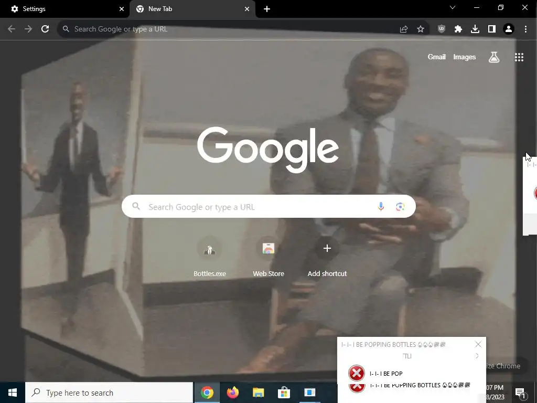Image resolution: width=537 pixels, height=403 pixels.
Task: Click the taskbar search box
Action: (x=109, y=393)
